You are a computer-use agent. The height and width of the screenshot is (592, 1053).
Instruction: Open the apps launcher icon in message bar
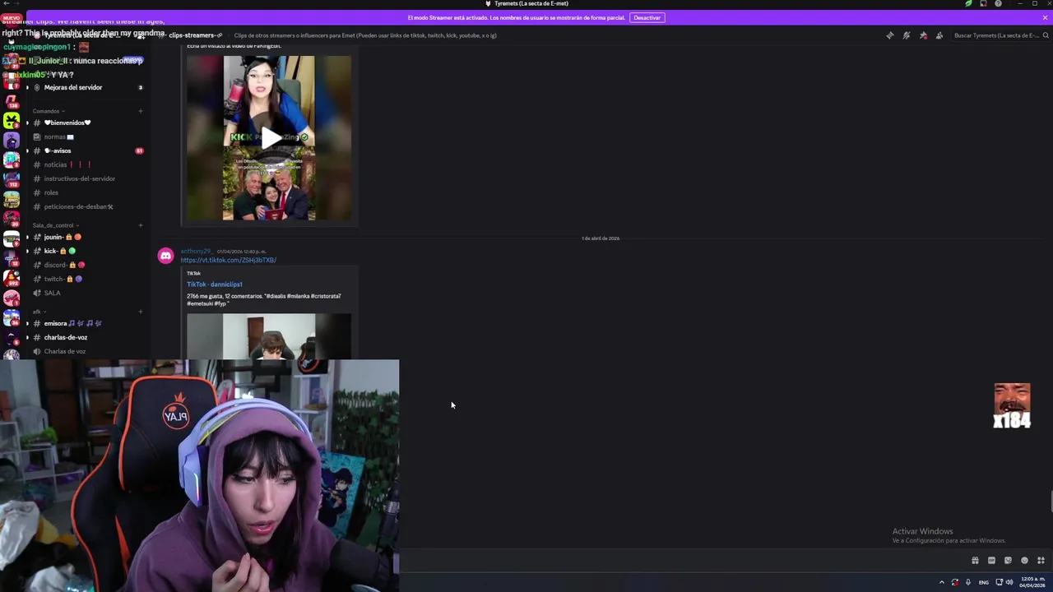coord(1041,561)
